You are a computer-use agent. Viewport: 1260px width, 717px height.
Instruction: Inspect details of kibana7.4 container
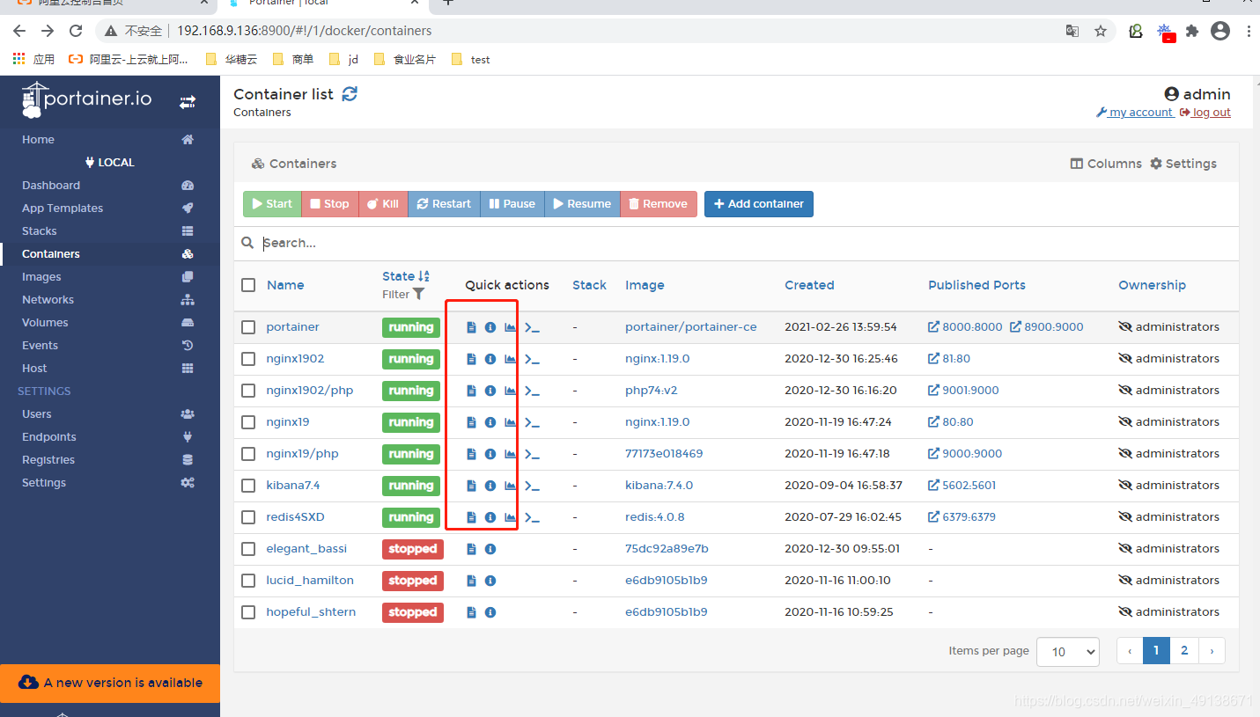point(490,485)
